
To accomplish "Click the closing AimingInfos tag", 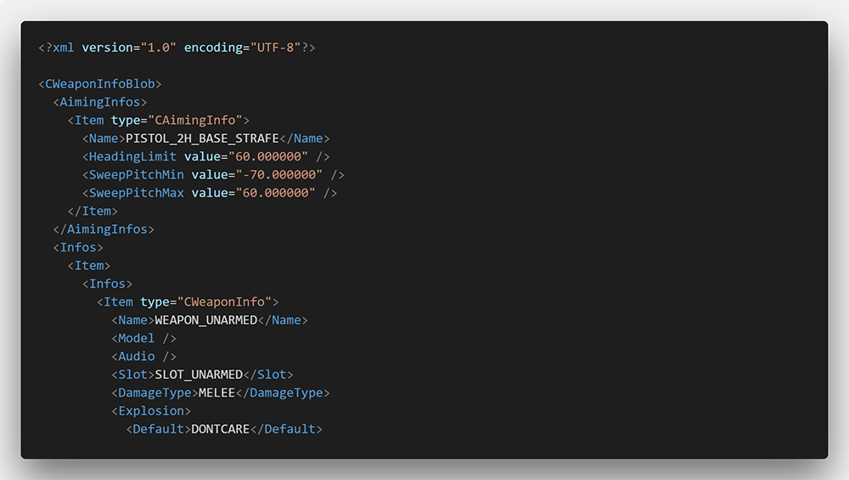I will tap(103, 229).
